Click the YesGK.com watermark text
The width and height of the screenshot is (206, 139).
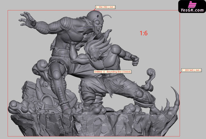pos(192,10)
